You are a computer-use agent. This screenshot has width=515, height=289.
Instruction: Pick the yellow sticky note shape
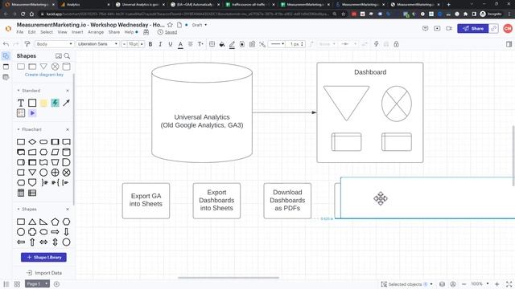(43, 103)
